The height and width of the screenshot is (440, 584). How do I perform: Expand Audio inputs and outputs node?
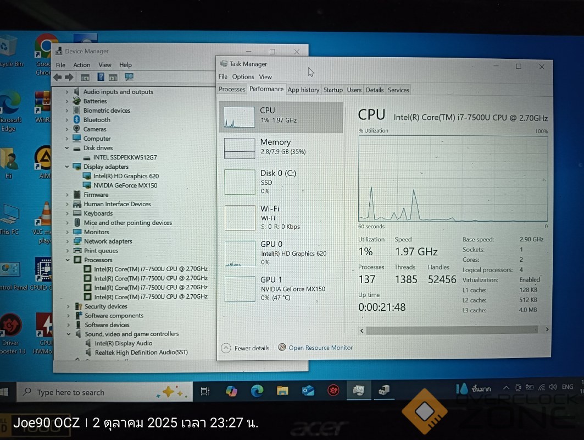pyautogui.click(x=66, y=92)
